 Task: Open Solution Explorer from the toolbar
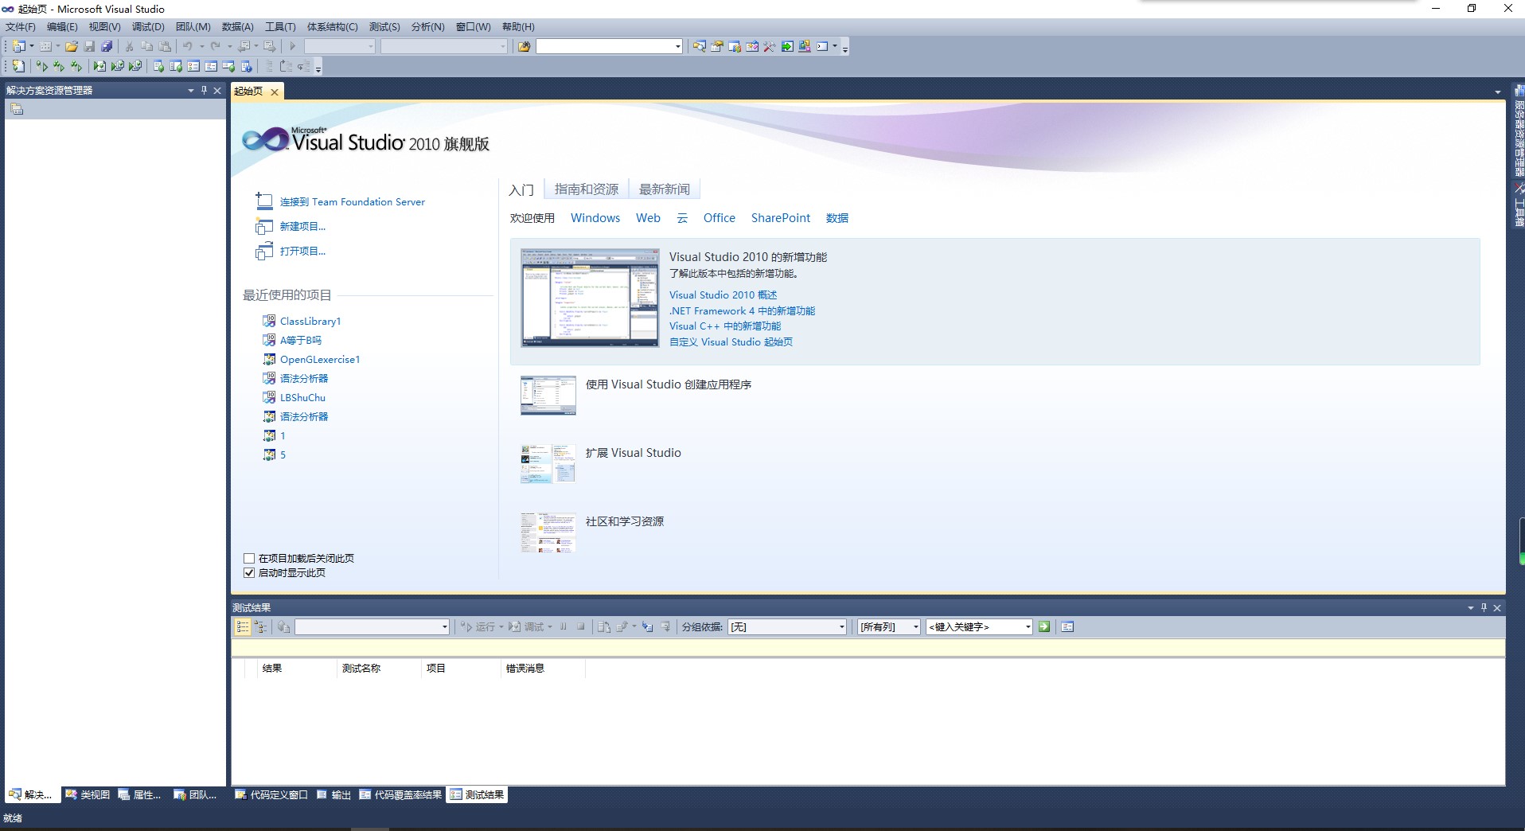[x=699, y=46]
